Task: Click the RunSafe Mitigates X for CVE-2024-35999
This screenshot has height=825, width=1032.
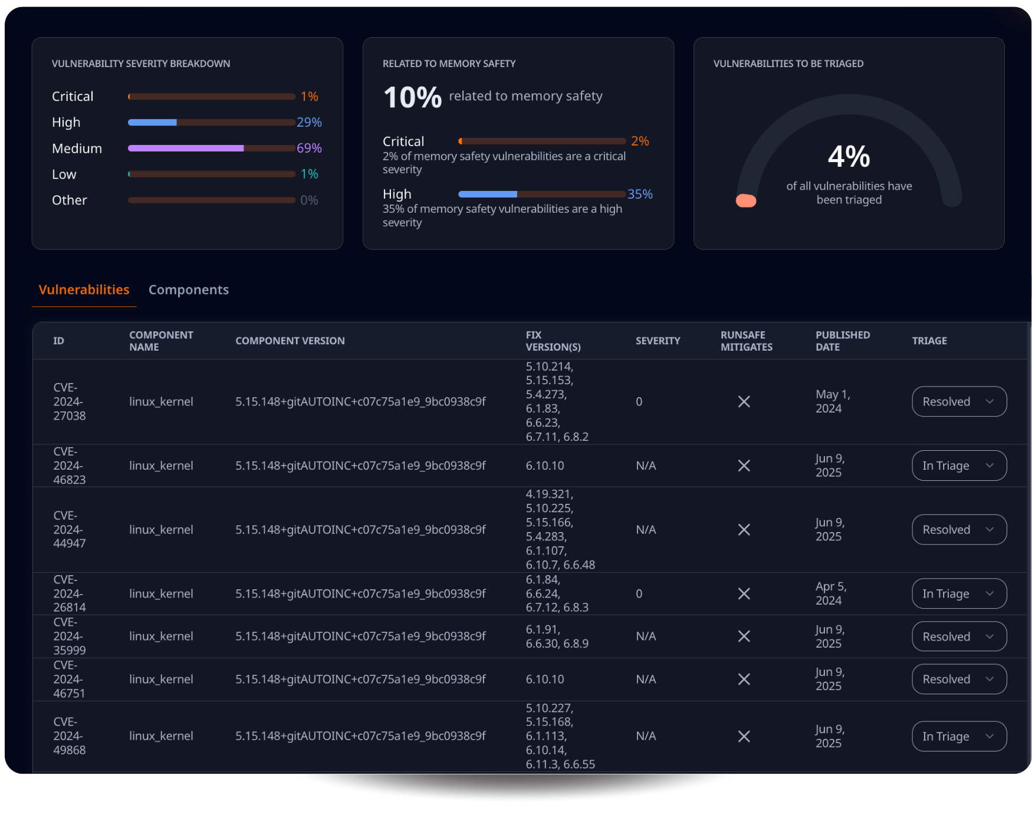Action: (x=744, y=636)
